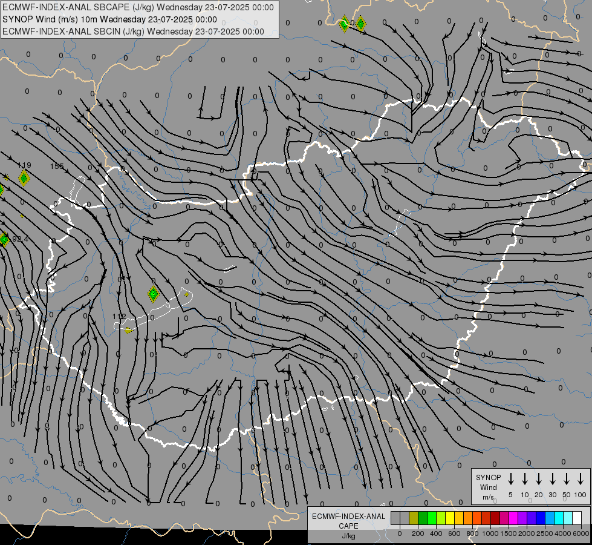Click the CAPE value 92.4 label
Screen dimensions: 592x545
[x=20, y=239]
